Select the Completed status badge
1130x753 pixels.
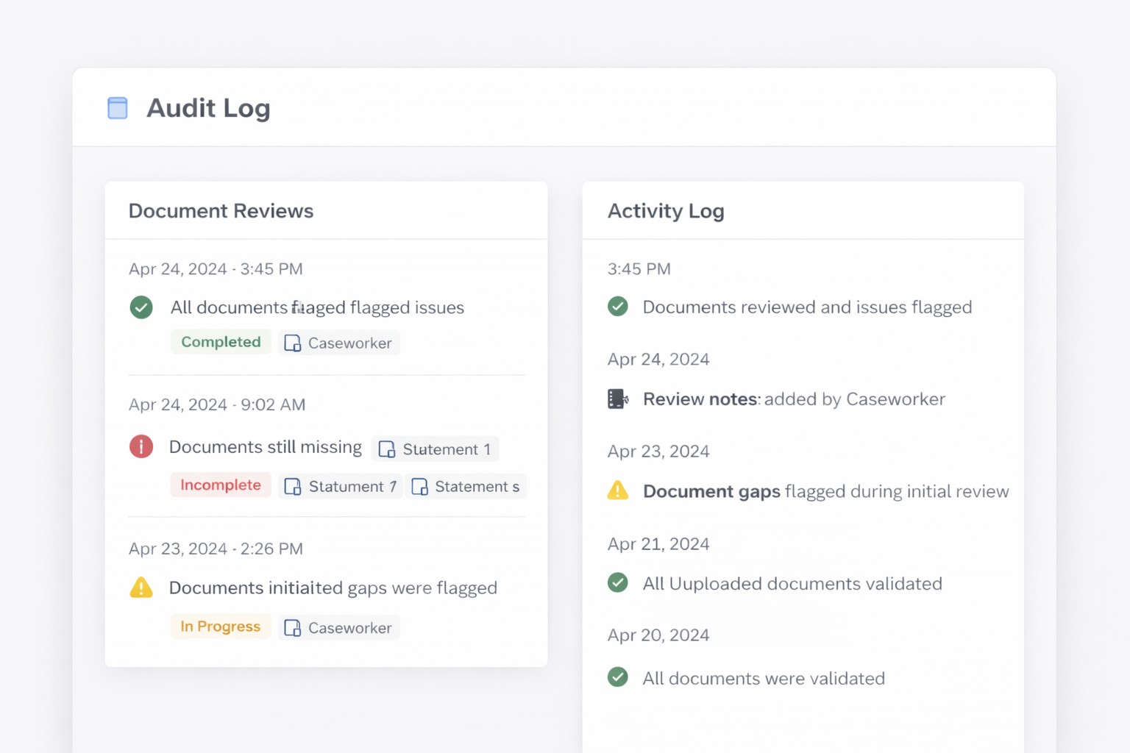(x=221, y=341)
